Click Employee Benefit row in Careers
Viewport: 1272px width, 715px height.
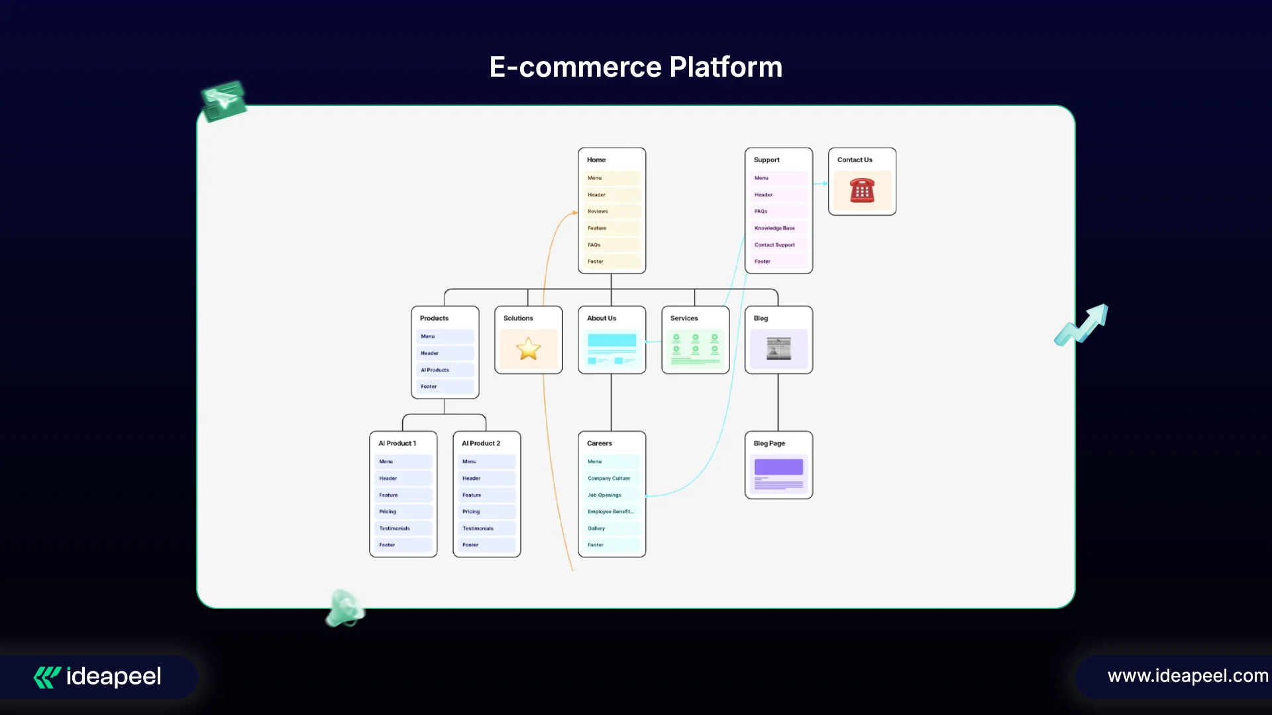click(x=611, y=512)
